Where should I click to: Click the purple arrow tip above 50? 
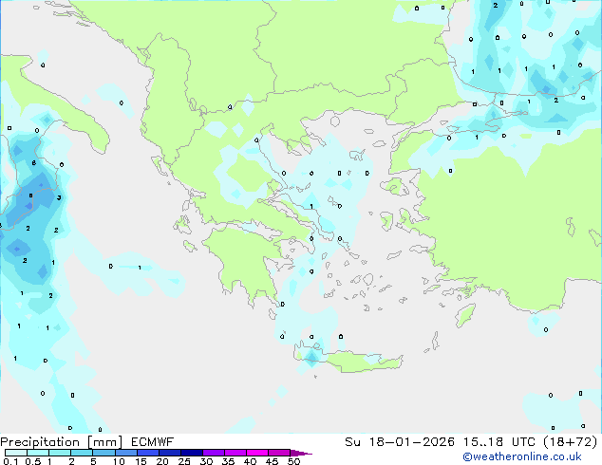click(301, 453)
